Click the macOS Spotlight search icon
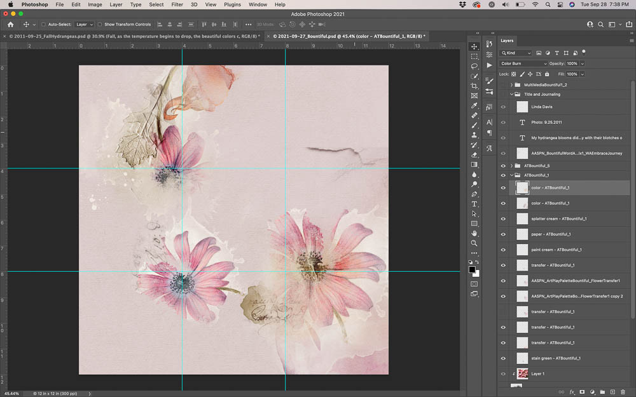This screenshot has width=636, height=397. (x=548, y=4)
